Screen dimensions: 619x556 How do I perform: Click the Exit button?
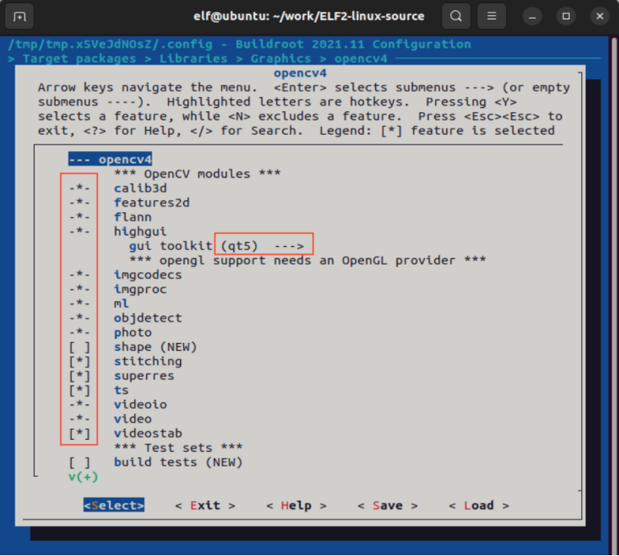[205, 505]
